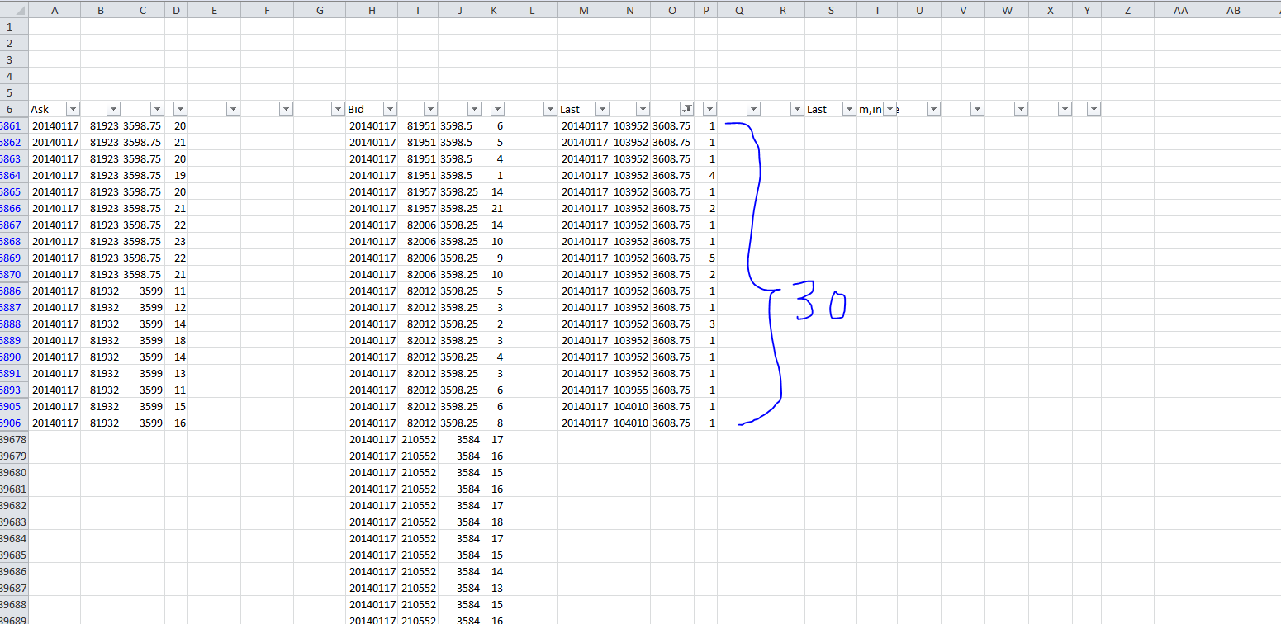This screenshot has height=624, width=1281.
Task: Open the filter dropdown in column G
Action: click(x=337, y=109)
